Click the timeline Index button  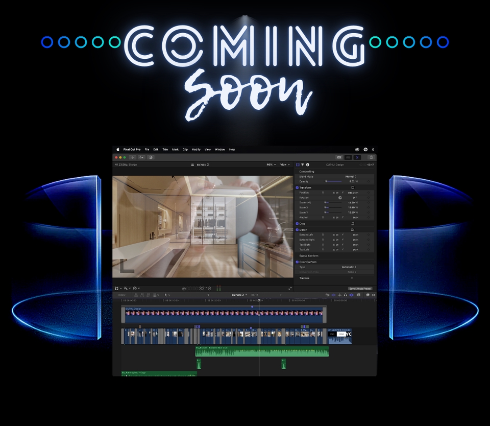click(122, 295)
